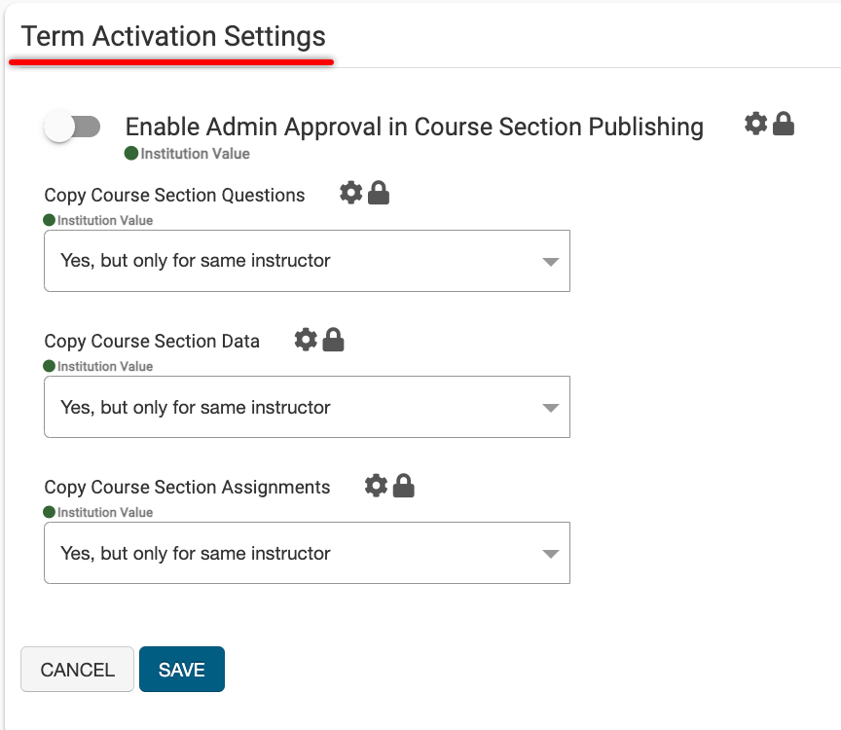841x730 pixels.
Task: Click Enable Admin Approval in Course Section Publishing label
Action: [x=414, y=127]
